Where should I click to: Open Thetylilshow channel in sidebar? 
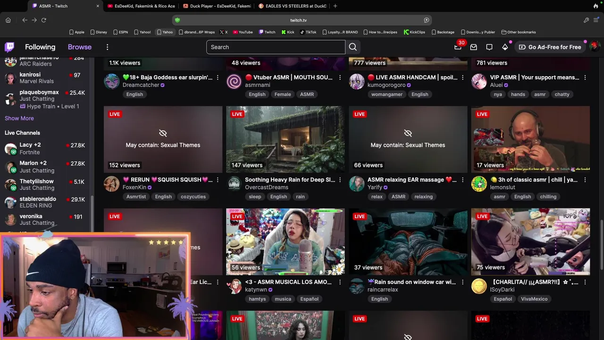point(45,185)
